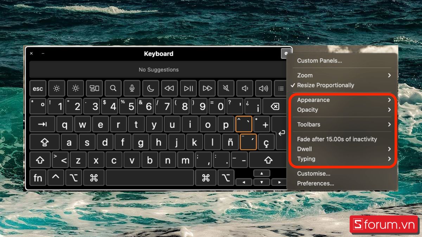422x237 pixels.
Task: Tap the right option key
Action: point(225,178)
